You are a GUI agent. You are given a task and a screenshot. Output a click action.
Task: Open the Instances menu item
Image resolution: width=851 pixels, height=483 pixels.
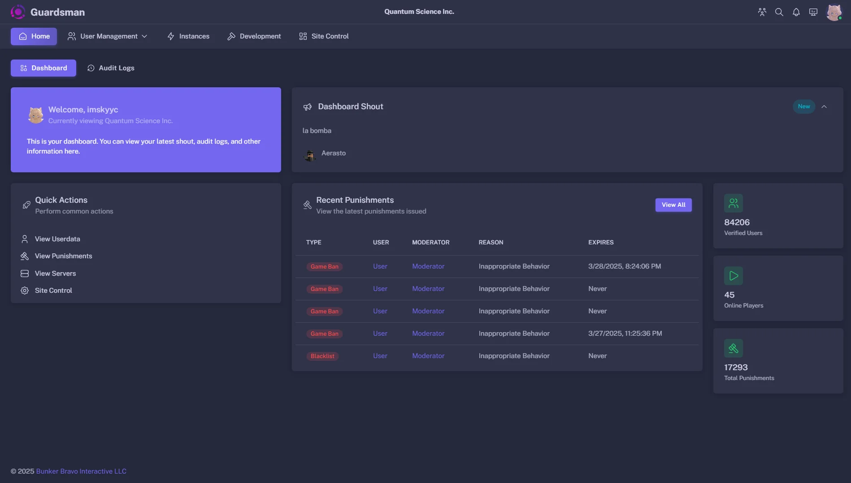188,36
